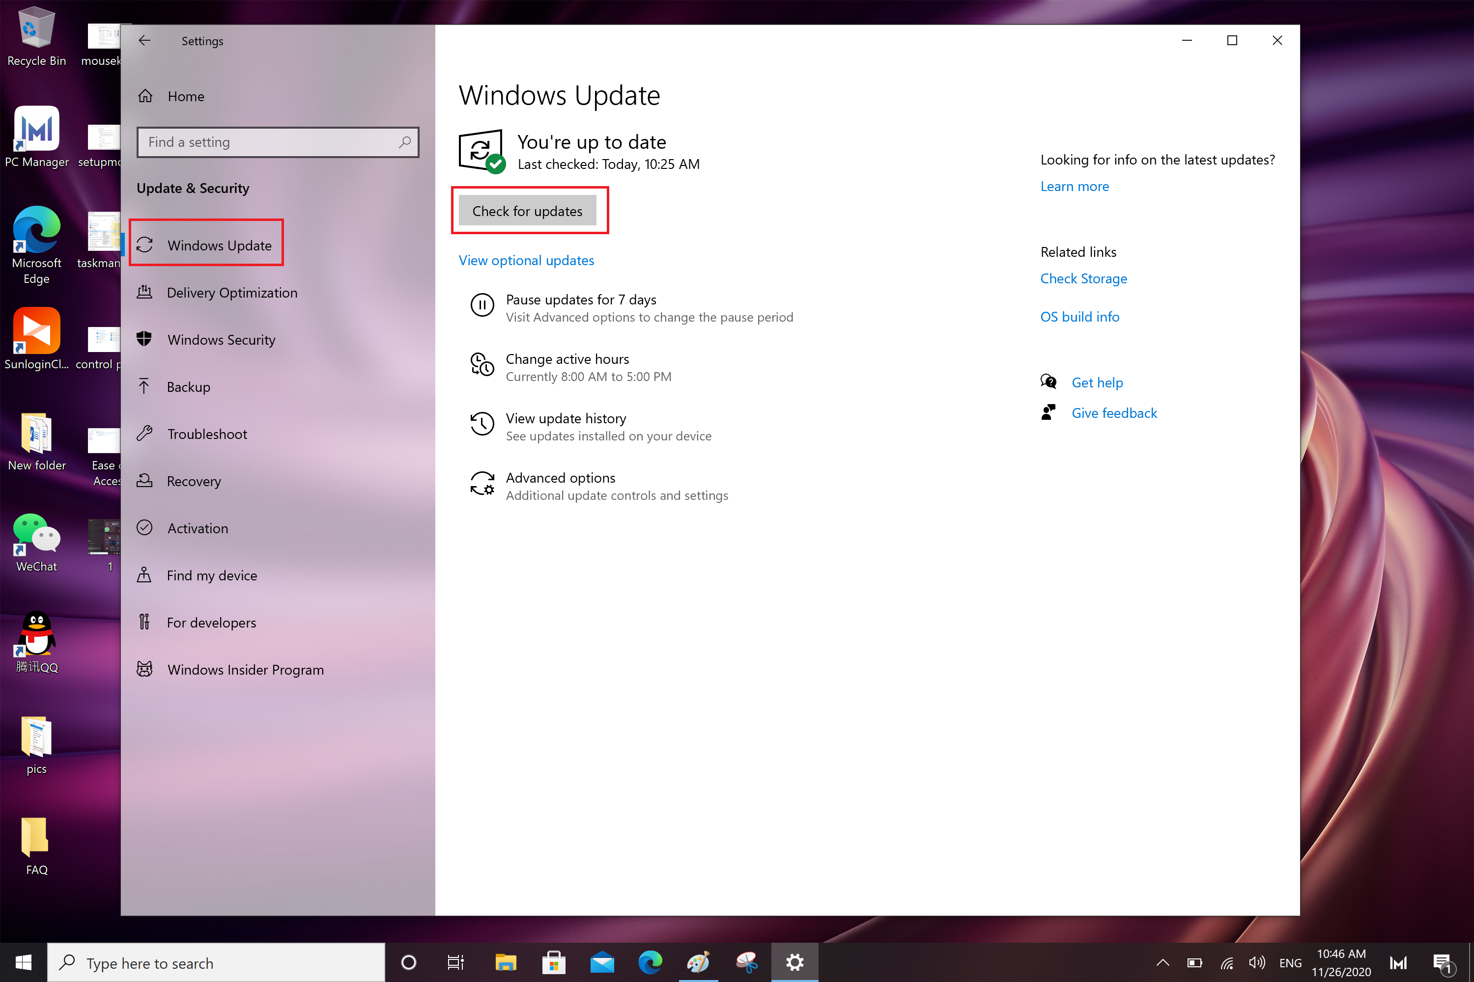Open the Backup section
The width and height of the screenshot is (1474, 982).
pos(189,387)
